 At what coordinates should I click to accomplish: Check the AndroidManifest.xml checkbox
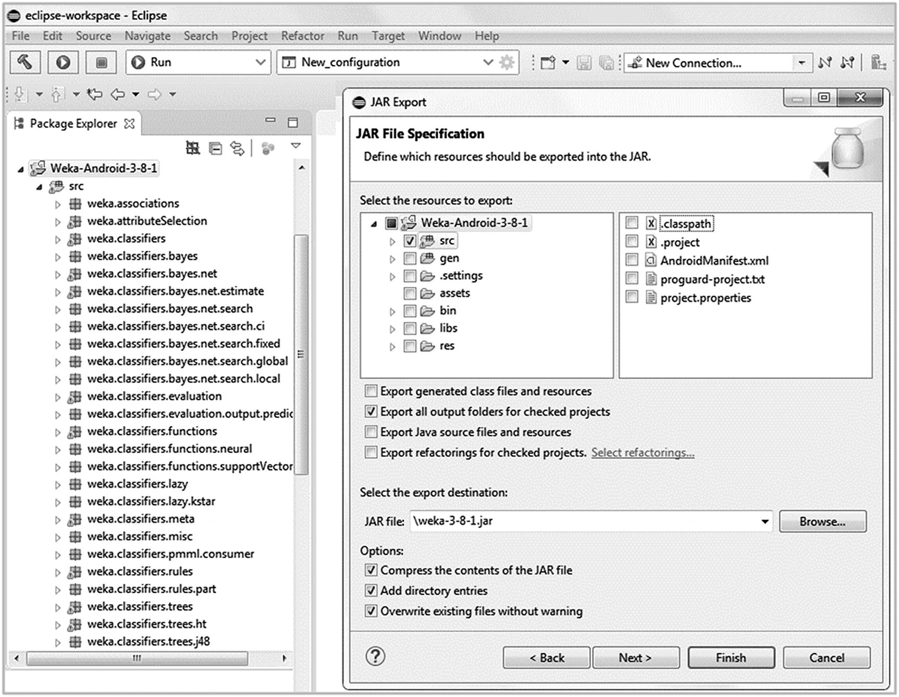[x=632, y=260]
